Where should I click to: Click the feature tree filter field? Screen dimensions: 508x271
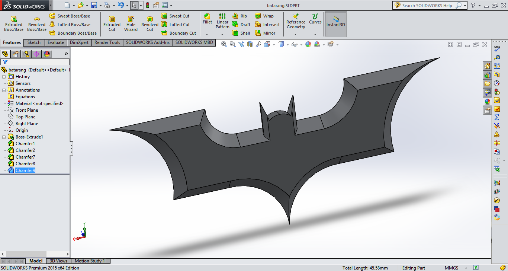click(x=35, y=62)
